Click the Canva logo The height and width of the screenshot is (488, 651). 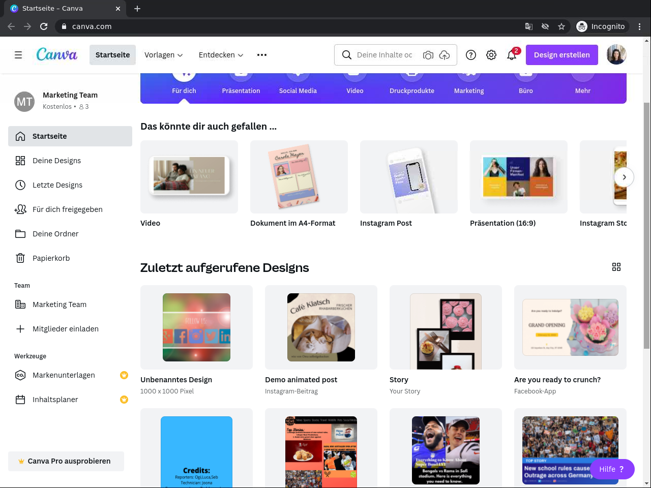[57, 54]
